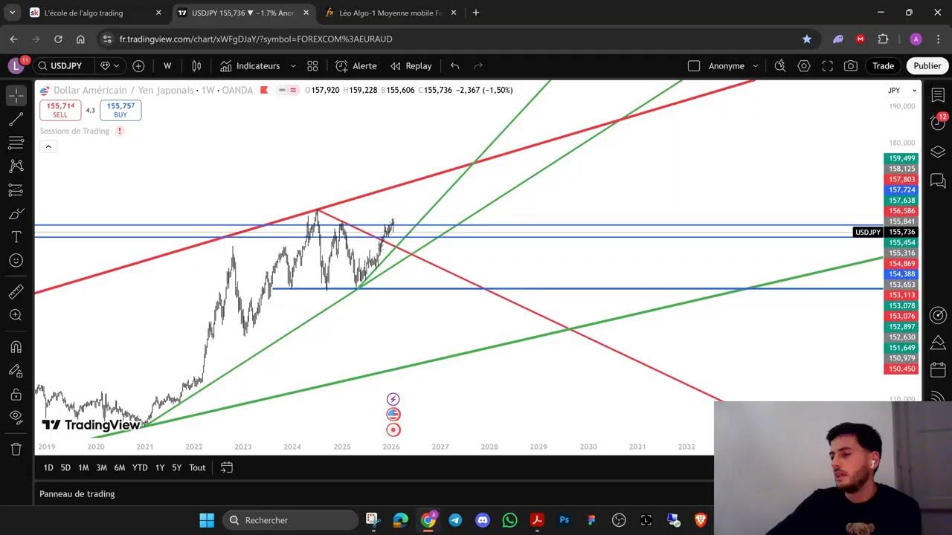
Task: Bookmark page with the star icon
Action: 807,39
